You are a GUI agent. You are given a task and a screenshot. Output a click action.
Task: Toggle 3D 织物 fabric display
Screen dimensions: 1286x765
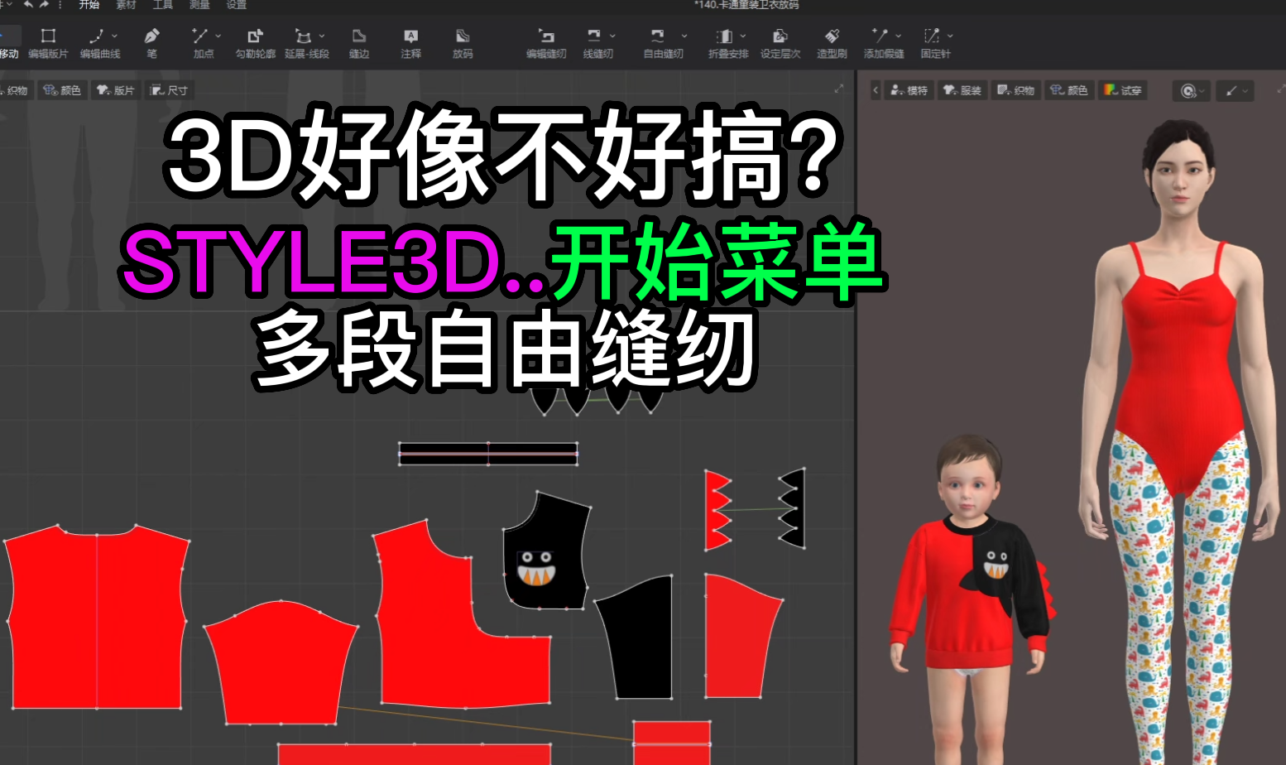point(1015,90)
